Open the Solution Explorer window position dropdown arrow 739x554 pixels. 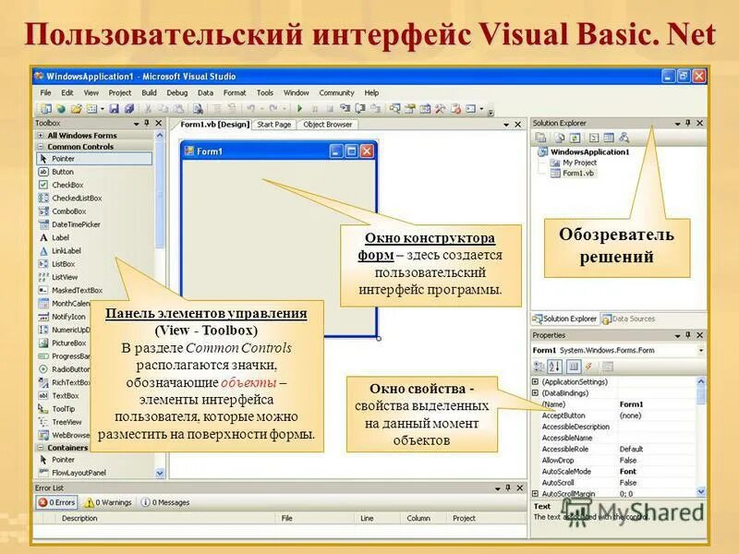coord(677,124)
